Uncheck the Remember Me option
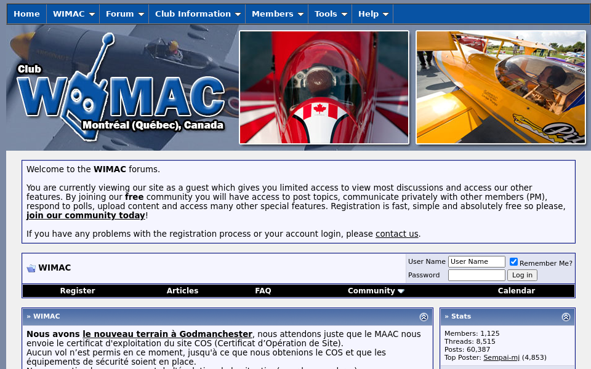The width and height of the screenshot is (591, 369). 513,261
